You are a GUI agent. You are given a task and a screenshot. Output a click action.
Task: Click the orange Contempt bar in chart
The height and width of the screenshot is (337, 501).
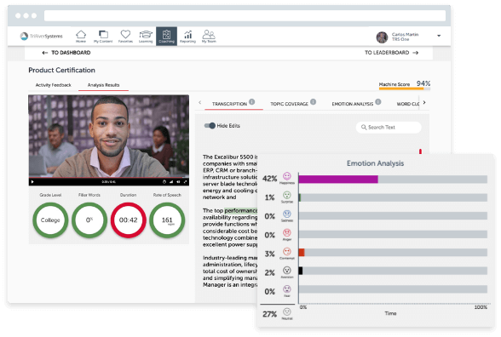click(302, 253)
